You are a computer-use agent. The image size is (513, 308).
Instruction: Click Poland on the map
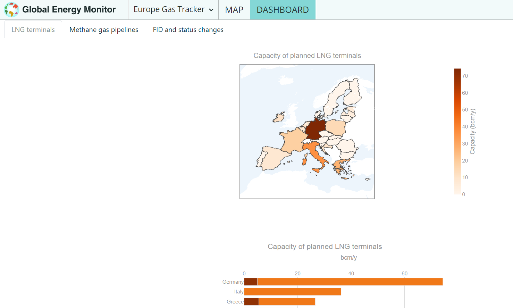coord(336,127)
